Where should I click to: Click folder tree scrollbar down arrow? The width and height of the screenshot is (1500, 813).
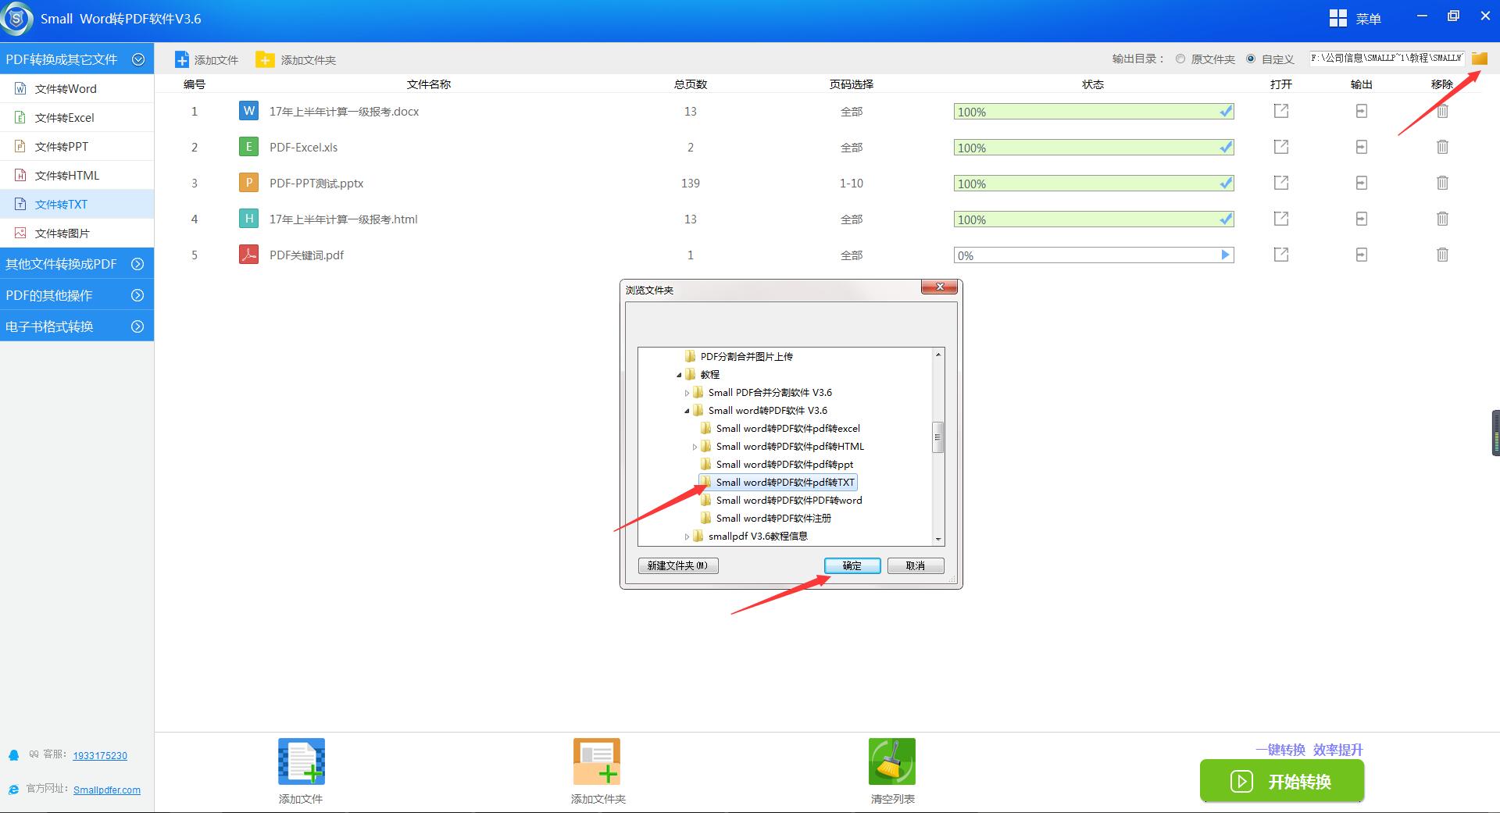click(x=938, y=539)
